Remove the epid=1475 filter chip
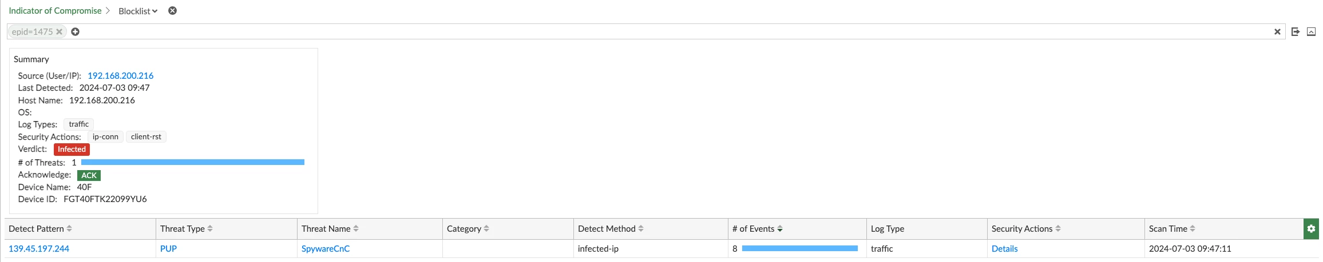The height and width of the screenshot is (262, 1323). tap(59, 32)
